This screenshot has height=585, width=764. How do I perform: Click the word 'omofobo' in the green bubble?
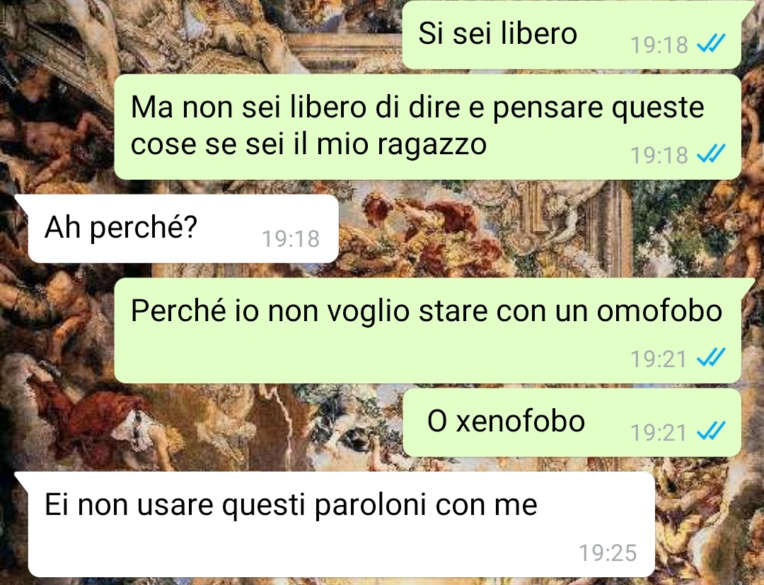pyautogui.click(x=659, y=311)
